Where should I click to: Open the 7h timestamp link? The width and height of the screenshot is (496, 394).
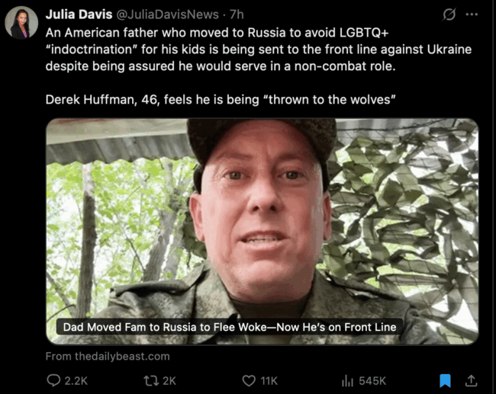tap(237, 14)
